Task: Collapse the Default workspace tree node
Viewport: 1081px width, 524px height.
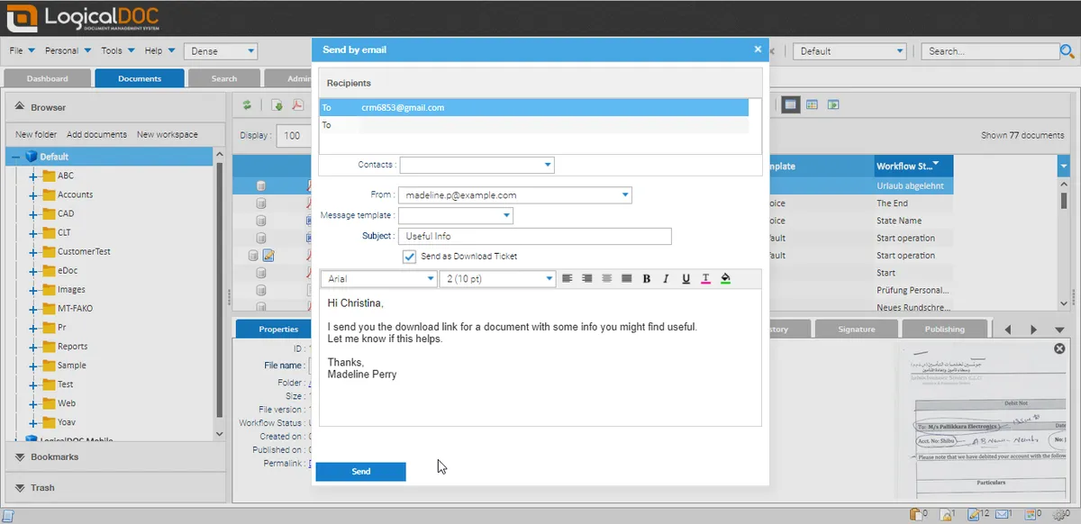Action: pos(15,157)
